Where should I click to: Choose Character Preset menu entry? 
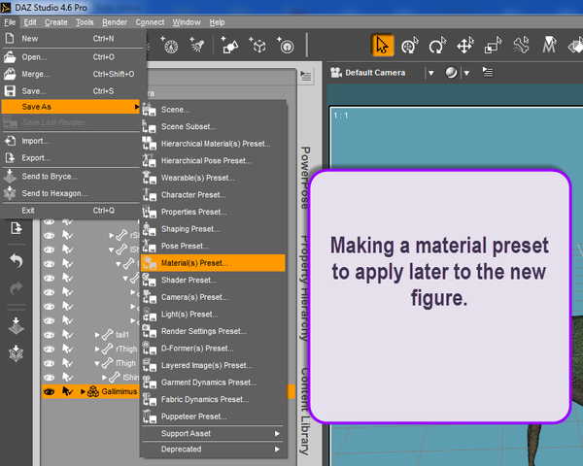pyautogui.click(x=213, y=195)
